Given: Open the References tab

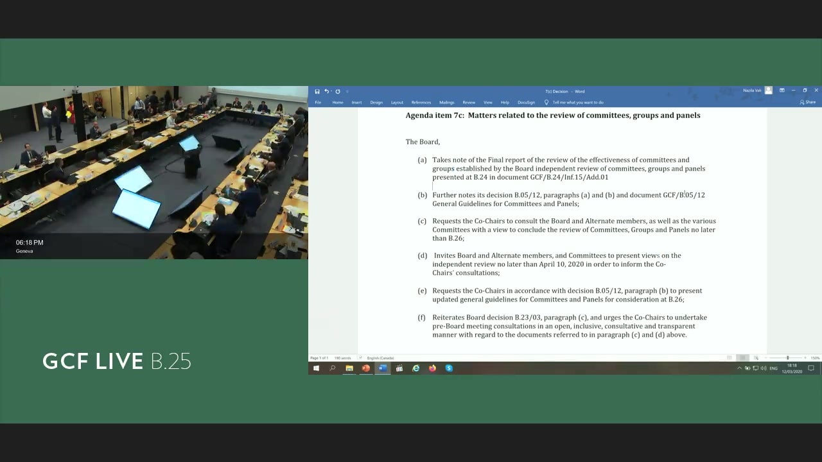Looking at the screenshot, I should pos(421,103).
